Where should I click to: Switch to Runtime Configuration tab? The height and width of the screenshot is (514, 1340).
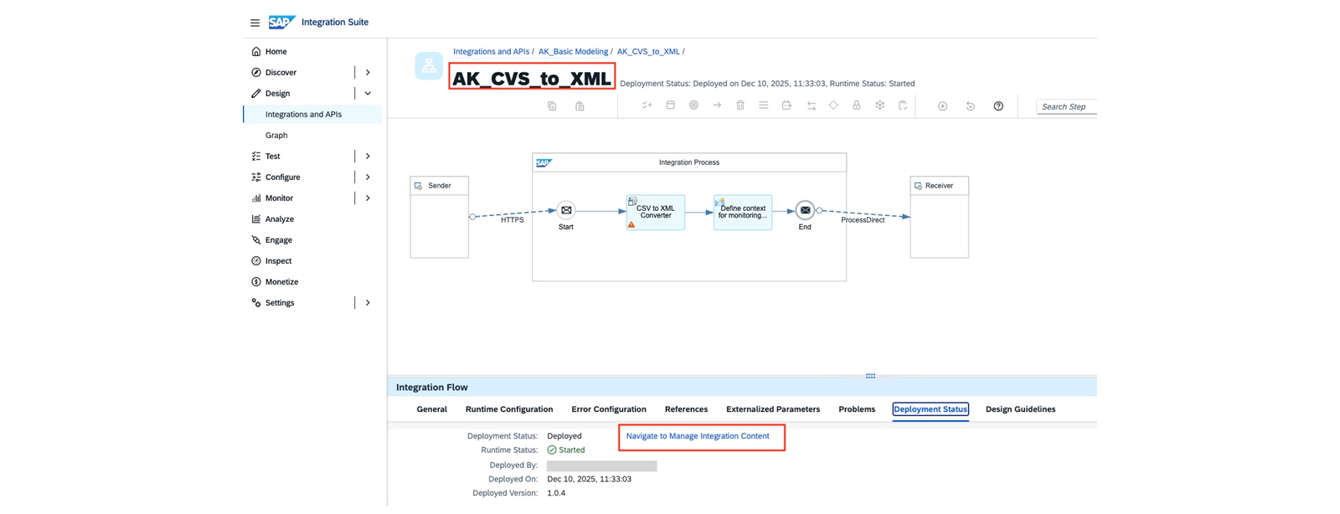point(509,409)
